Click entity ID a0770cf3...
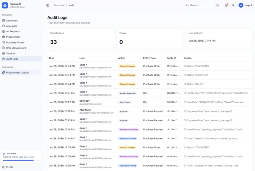Viewport: 255px width, 171px height. point(173,147)
